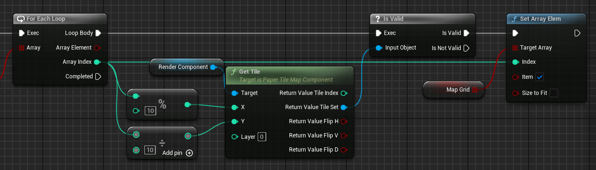Screen dimensions: 596x170
Task: Click the Loop Body output pin
Action: (98, 33)
